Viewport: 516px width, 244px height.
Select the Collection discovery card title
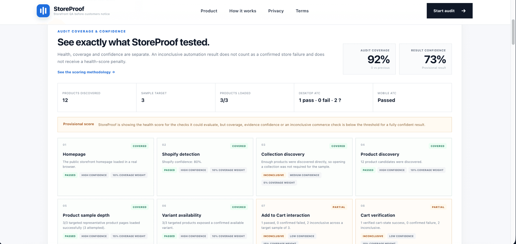[x=283, y=154]
